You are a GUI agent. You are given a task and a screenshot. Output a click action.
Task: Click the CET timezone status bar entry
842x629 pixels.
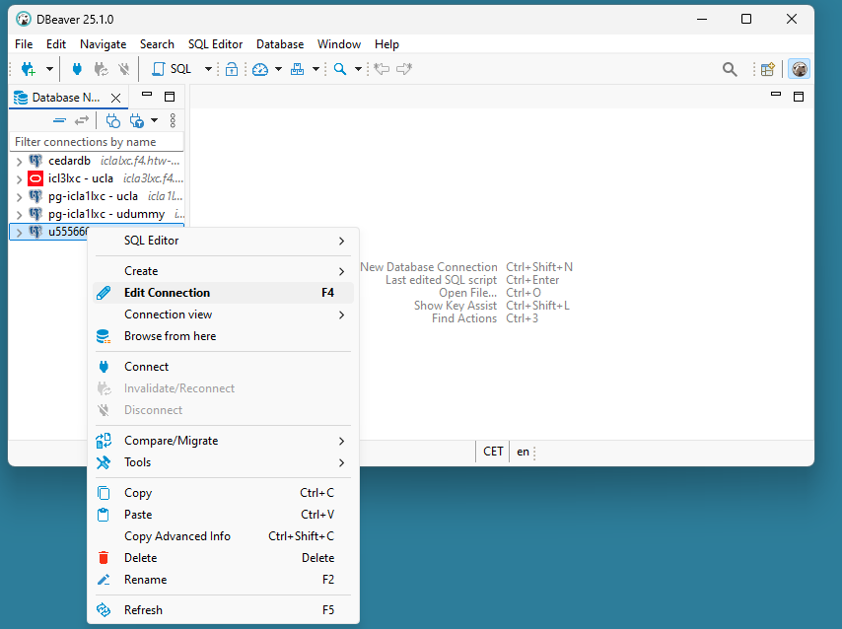[493, 452]
